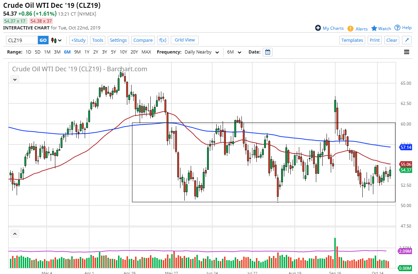The height and width of the screenshot is (274, 418).
Task: Click the date picker calendar icon
Action: click(x=268, y=52)
